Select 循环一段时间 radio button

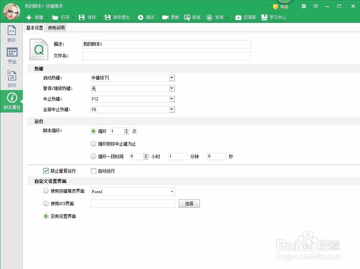(x=93, y=156)
